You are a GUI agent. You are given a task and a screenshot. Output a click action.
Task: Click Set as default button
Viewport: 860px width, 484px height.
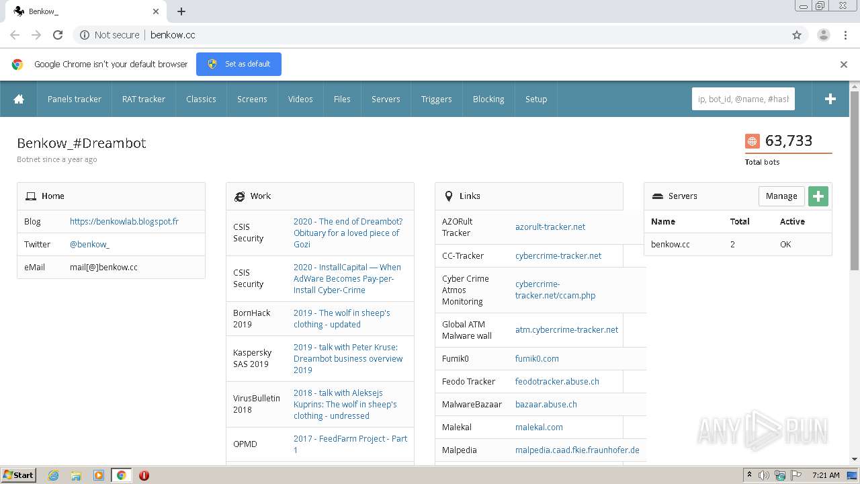tap(239, 64)
